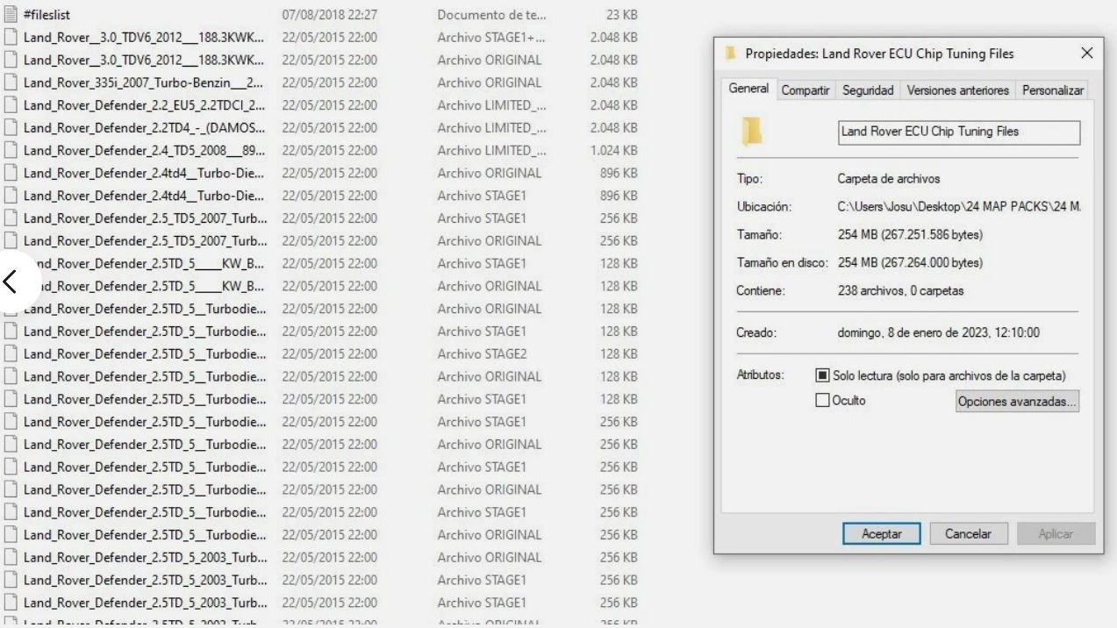Click the folder name input field

pos(958,132)
